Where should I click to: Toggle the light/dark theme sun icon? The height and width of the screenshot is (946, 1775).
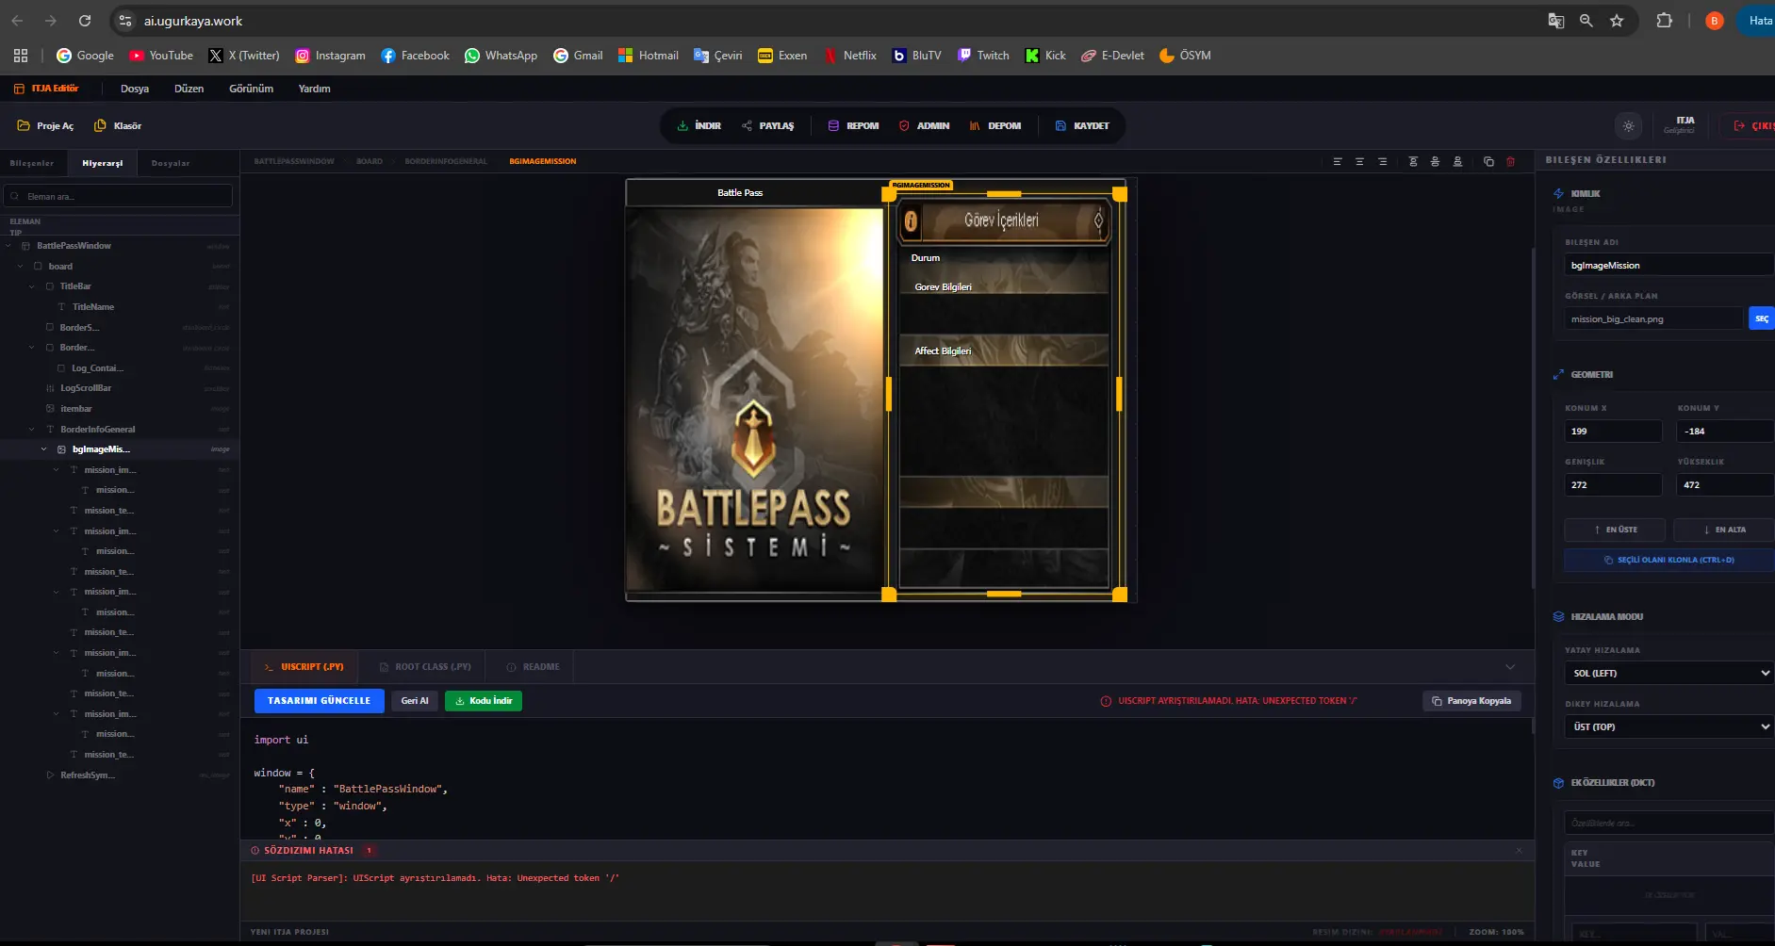pos(1628,125)
